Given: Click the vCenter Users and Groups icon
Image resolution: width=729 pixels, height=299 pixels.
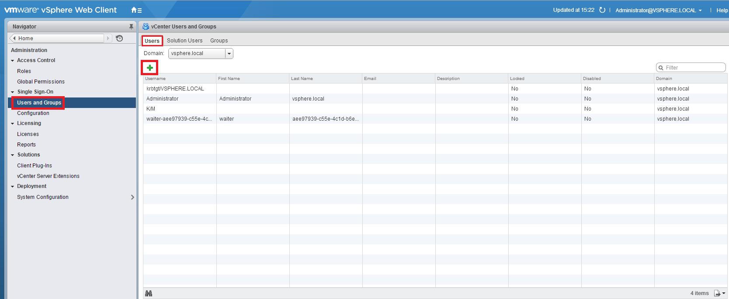Looking at the screenshot, I should click(x=146, y=27).
